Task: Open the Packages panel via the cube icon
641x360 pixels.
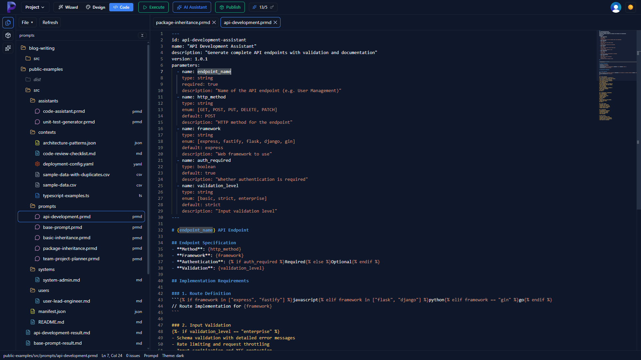Action: tap(8, 35)
